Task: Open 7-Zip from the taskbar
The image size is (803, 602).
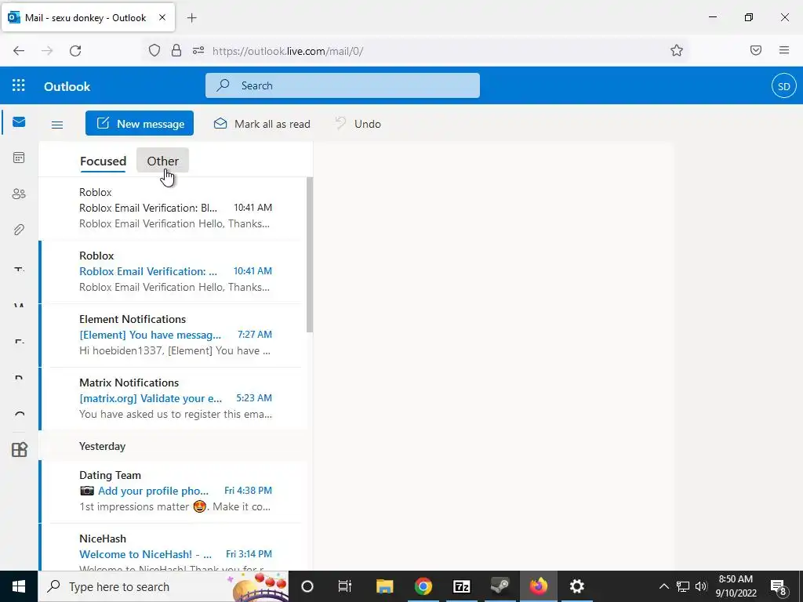Action: point(461,586)
